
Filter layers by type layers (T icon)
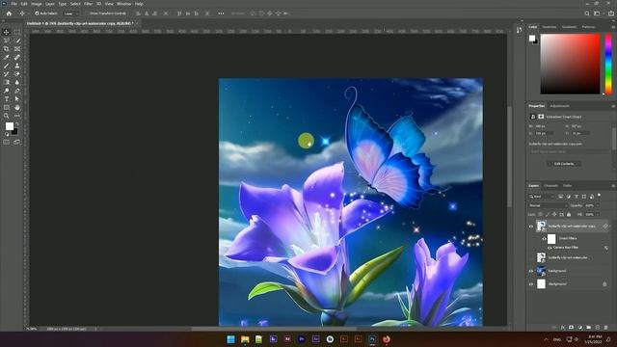tap(577, 197)
